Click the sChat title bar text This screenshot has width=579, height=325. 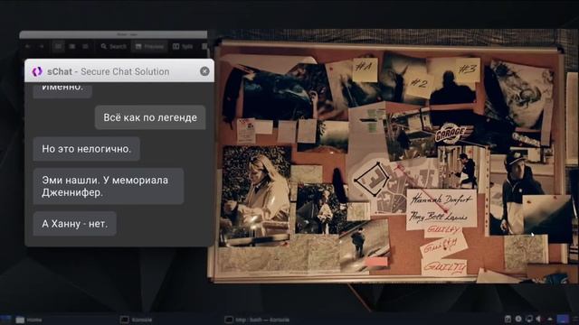[x=108, y=71]
